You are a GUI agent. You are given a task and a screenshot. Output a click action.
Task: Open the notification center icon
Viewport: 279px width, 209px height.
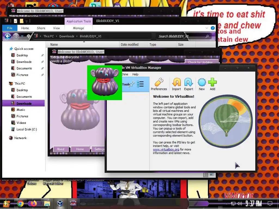click(x=270, y=204)
